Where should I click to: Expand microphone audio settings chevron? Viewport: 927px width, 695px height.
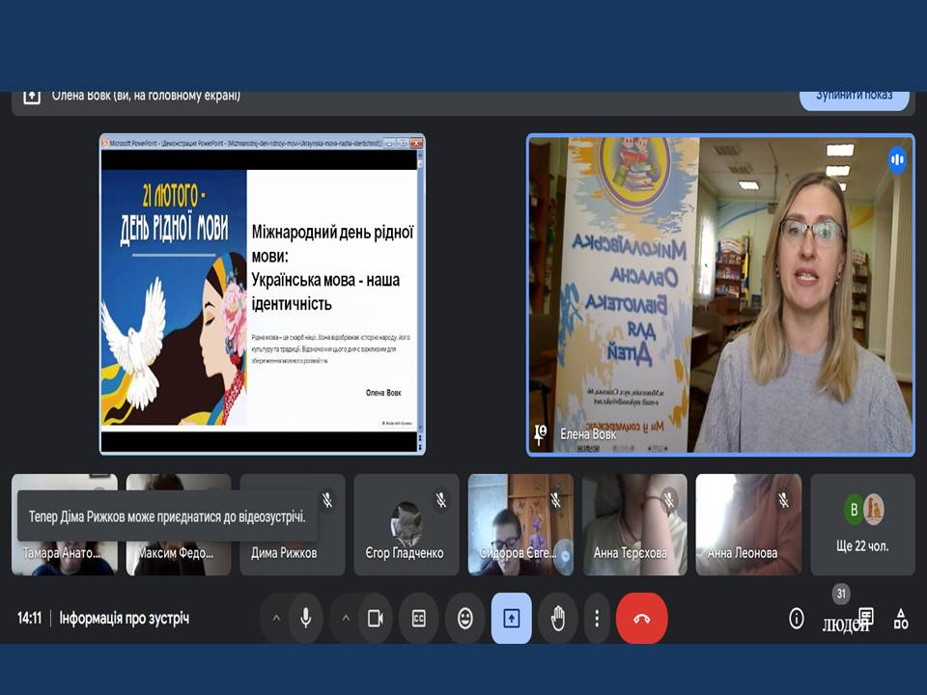click(x=276, y=619)
